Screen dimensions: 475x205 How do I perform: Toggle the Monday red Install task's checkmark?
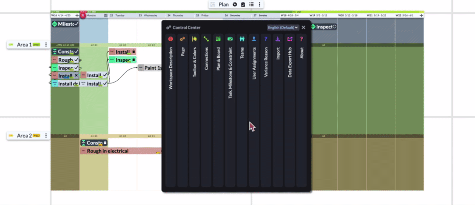105,75
